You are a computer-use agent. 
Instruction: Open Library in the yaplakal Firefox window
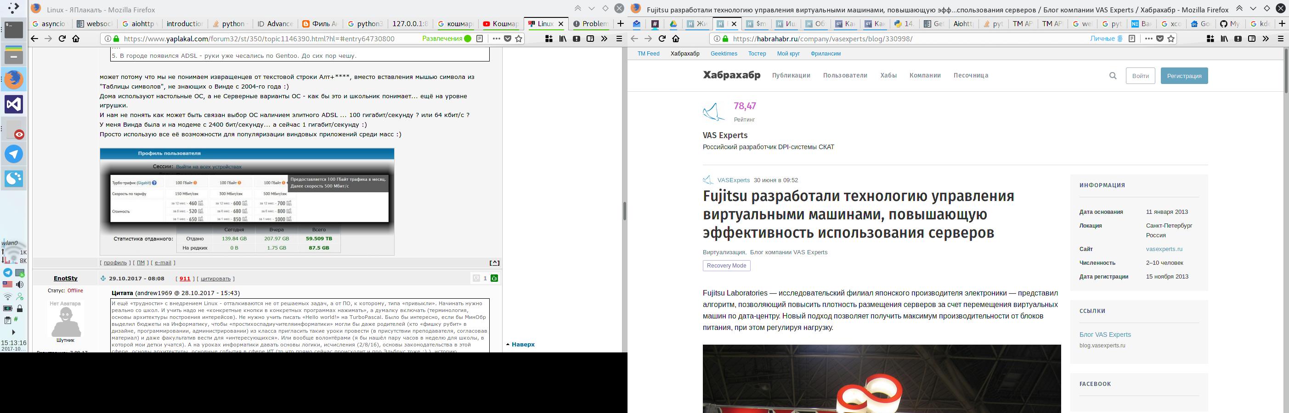click(x=563, y=39)
